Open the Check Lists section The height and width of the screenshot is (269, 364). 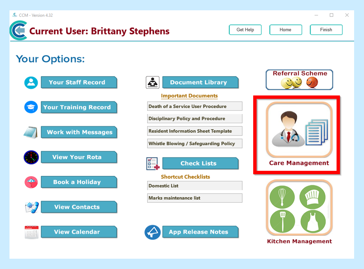tap(200, 163)
